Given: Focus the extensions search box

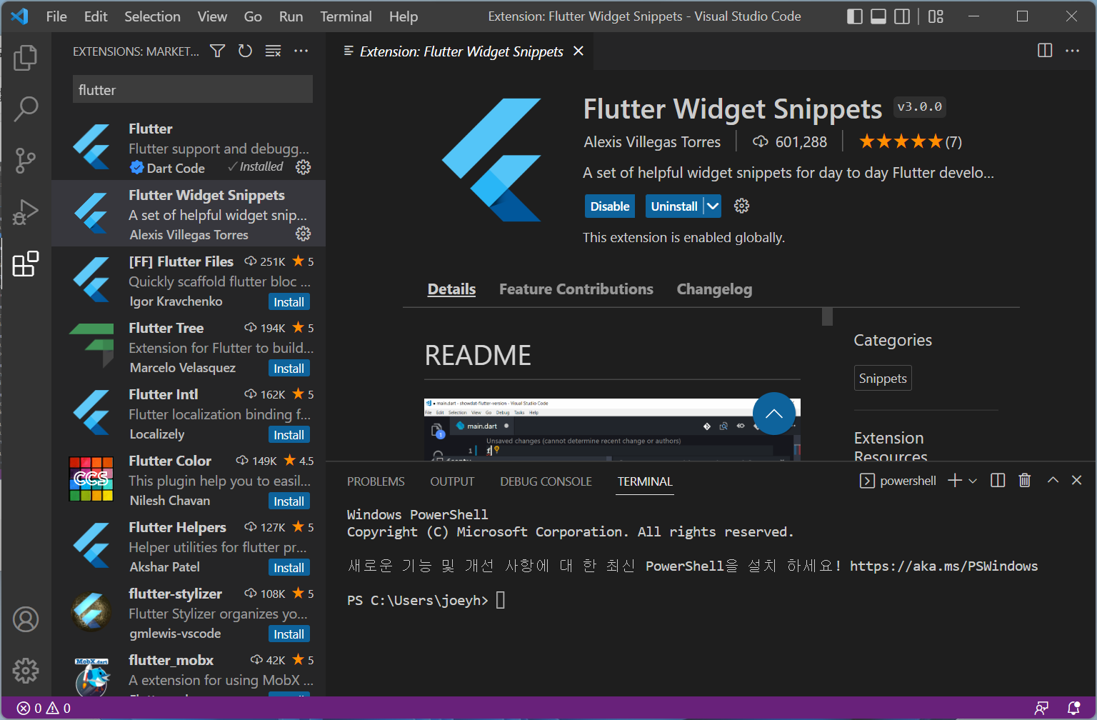Looking at the screenshot, I should pos(193,89).
